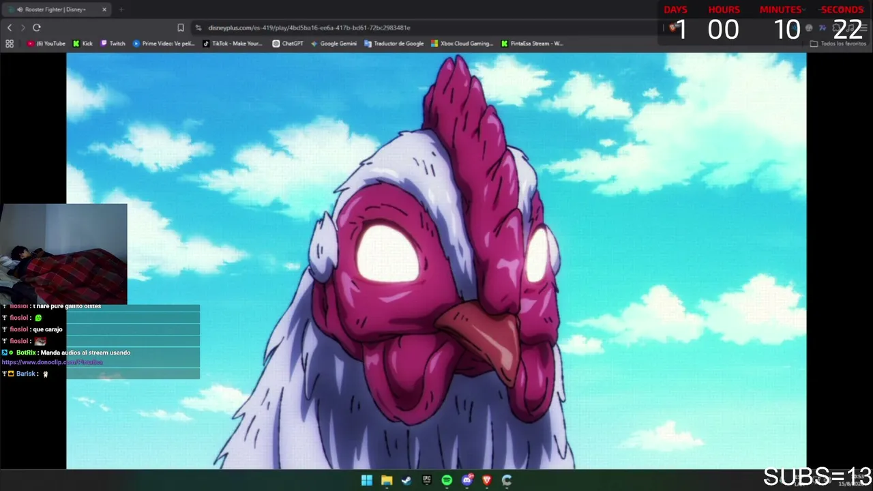Open the donoclip.com link in chat
The width and height of the screenshot is (873, 491).
coord(52,362)
